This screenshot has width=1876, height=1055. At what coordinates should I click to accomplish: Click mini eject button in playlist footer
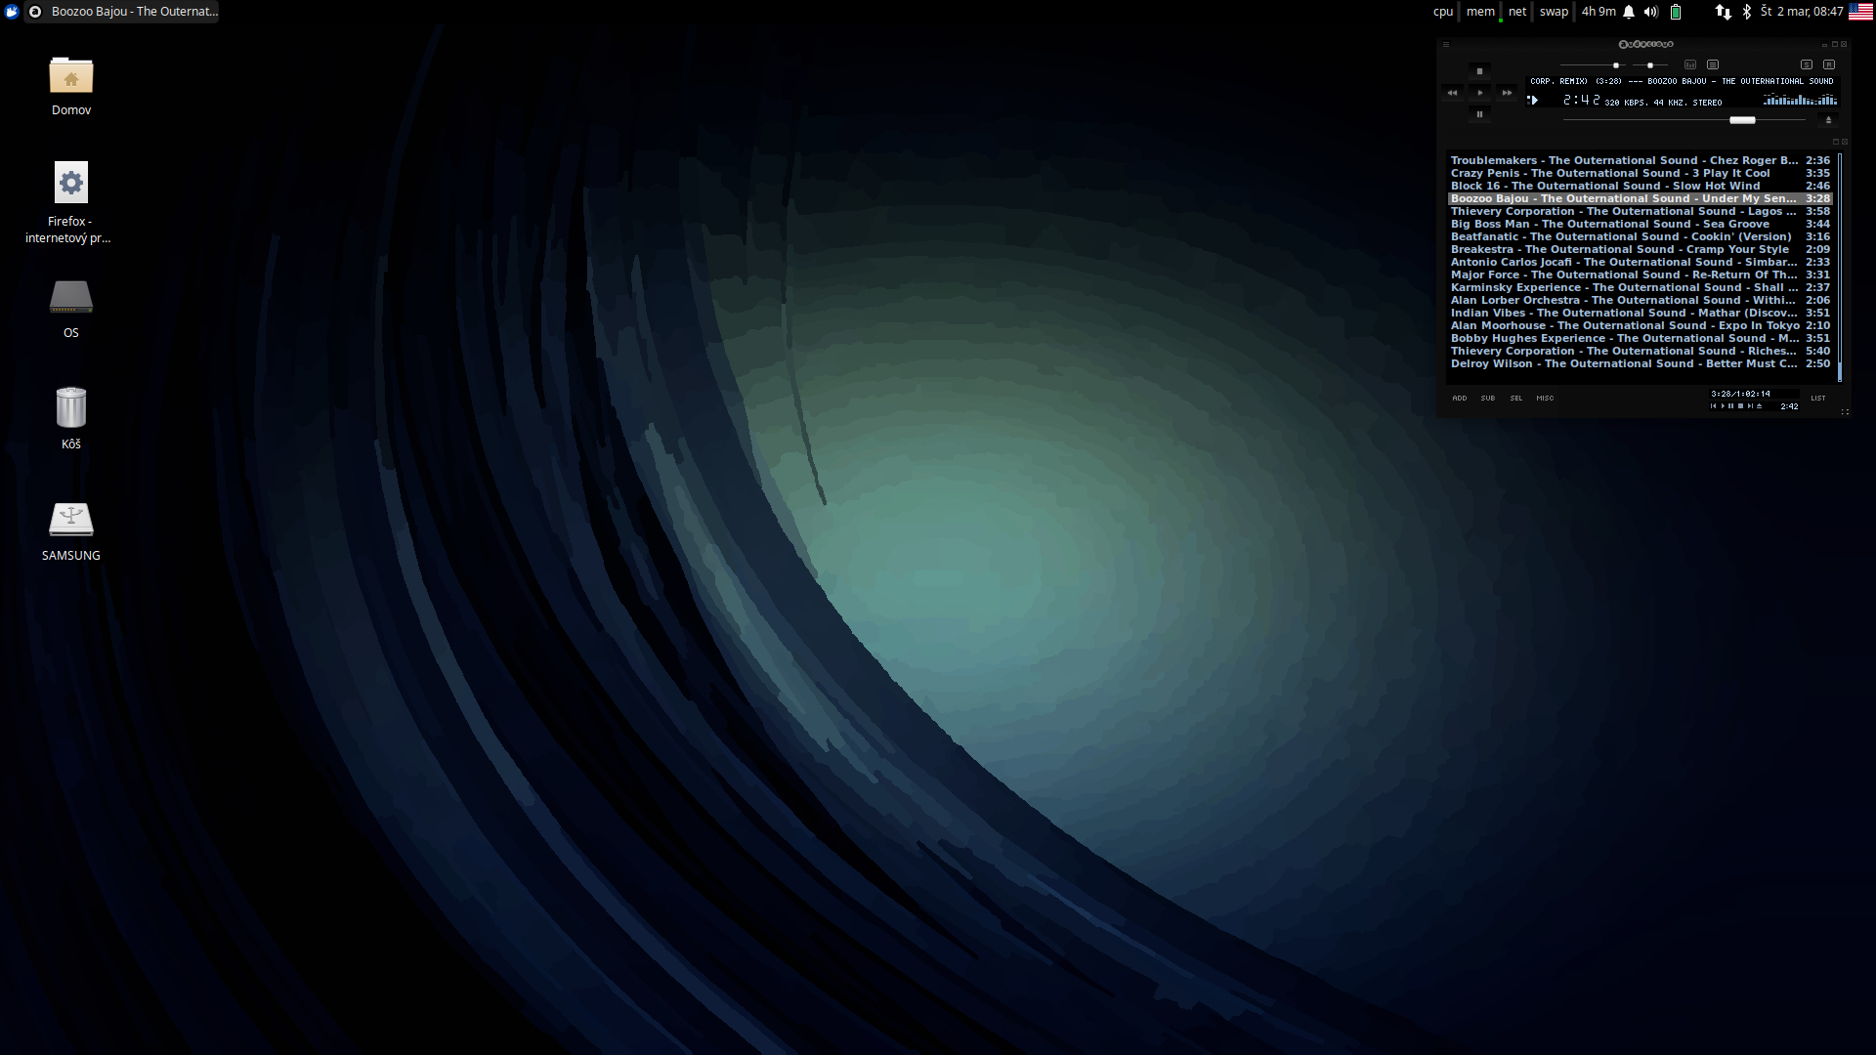point(1759,406)
